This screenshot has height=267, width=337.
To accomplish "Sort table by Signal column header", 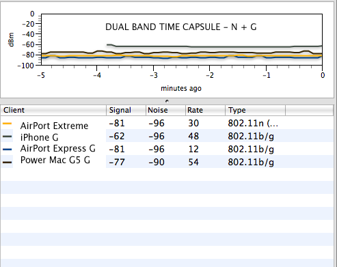I will 126,110.
